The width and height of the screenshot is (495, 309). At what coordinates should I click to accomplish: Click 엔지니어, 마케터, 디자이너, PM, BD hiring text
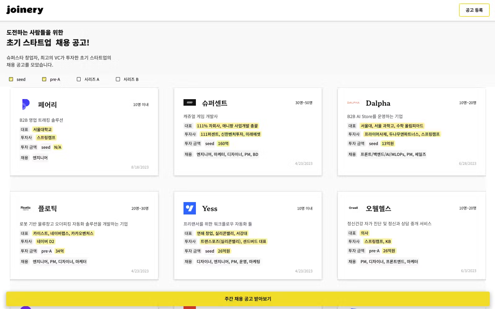[x=228, y=154]
